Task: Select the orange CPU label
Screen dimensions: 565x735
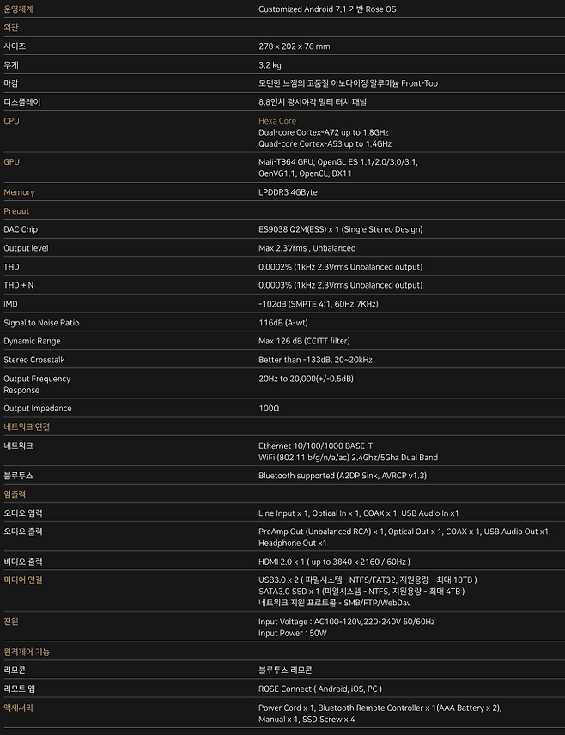Action: [11, 121]
